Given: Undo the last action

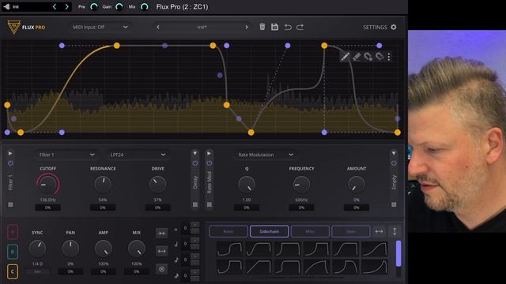Looking at the screenshot, I should (x=288, y=27).
